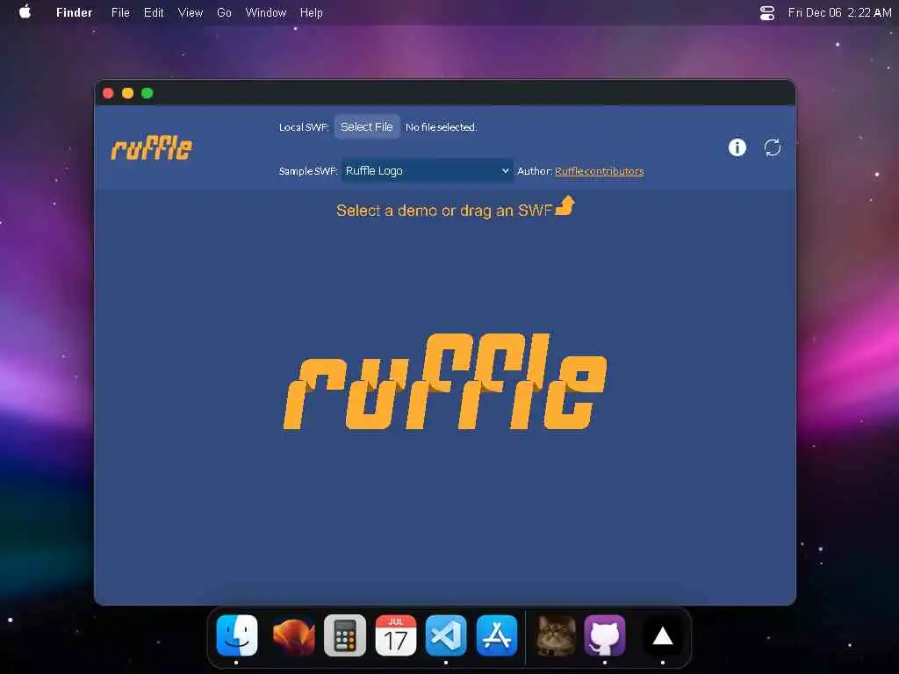Image resolution: width=899 pixels, height=674 pixels.
Task: Click the date and time in menu bar
Action: point(839,12)
